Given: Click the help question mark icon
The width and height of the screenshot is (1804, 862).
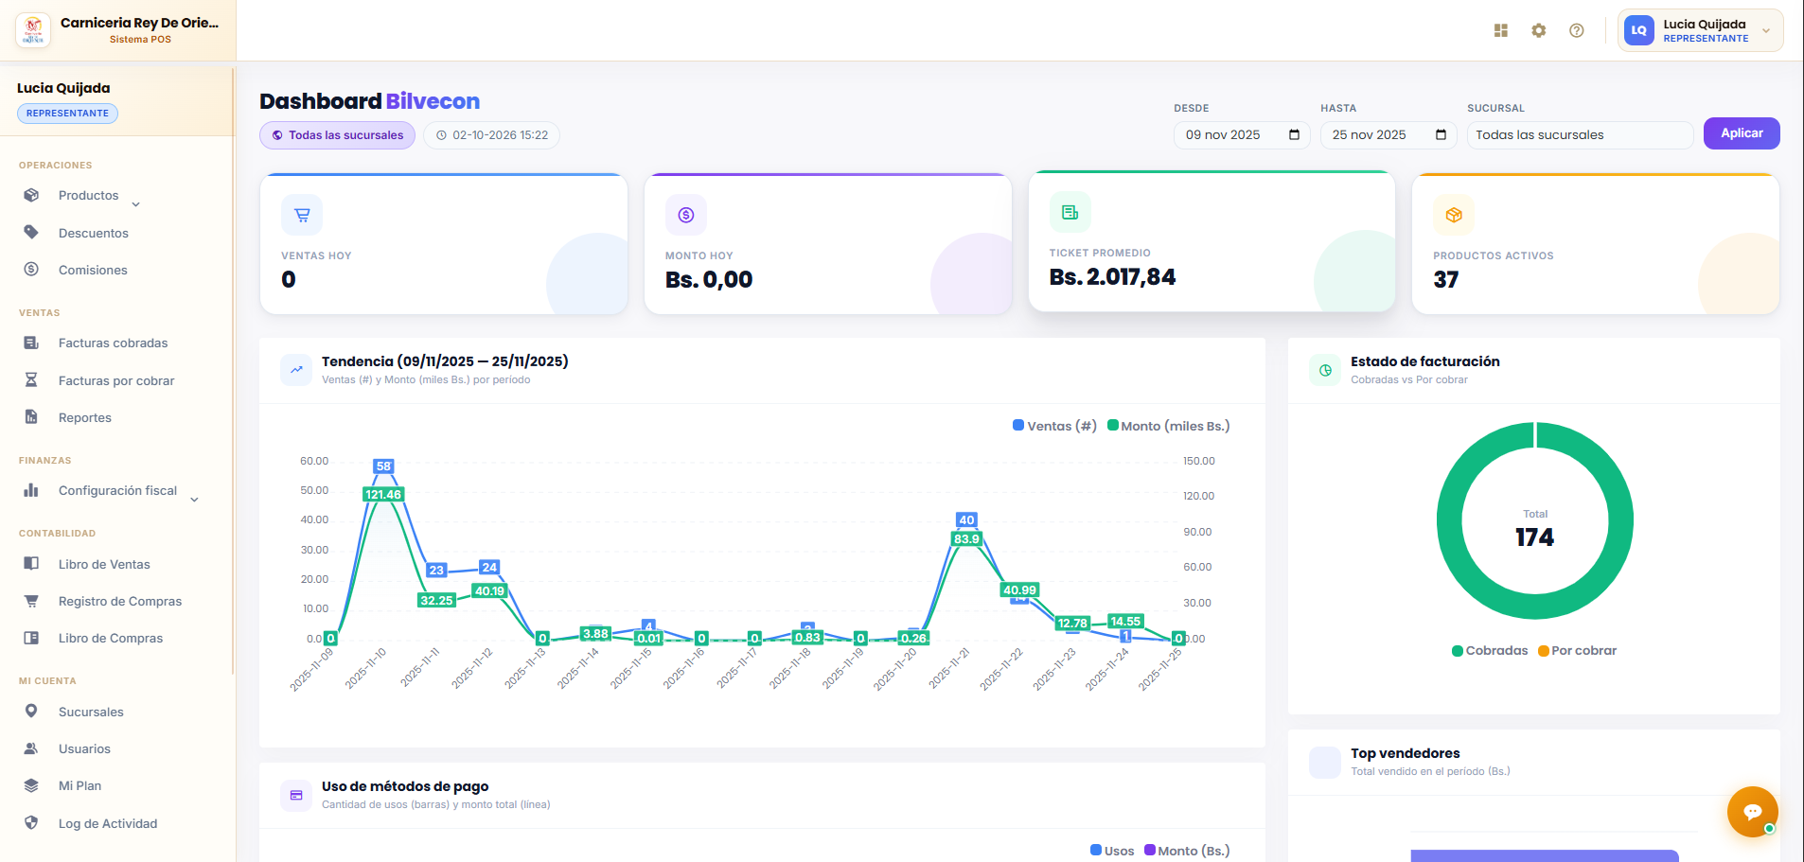Looking at the screenshot, I should click(x=1576, y=30).
